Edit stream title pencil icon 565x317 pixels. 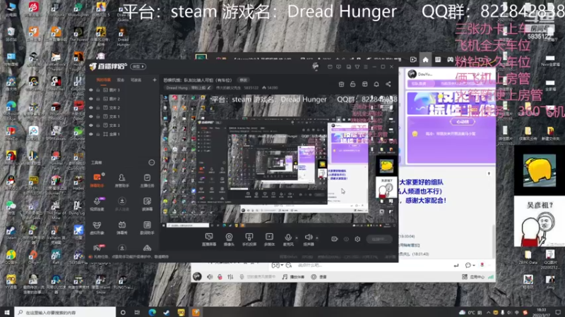click(209, 87)
